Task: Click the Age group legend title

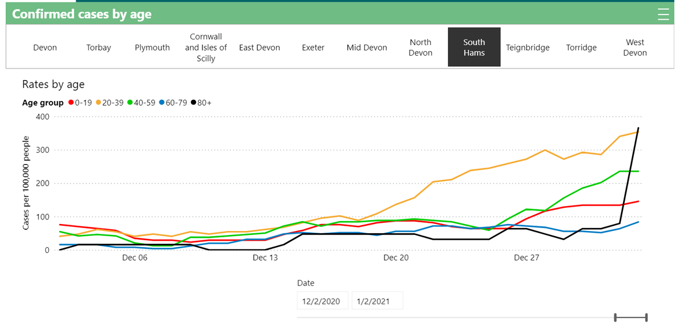Action: click(42, 103)
